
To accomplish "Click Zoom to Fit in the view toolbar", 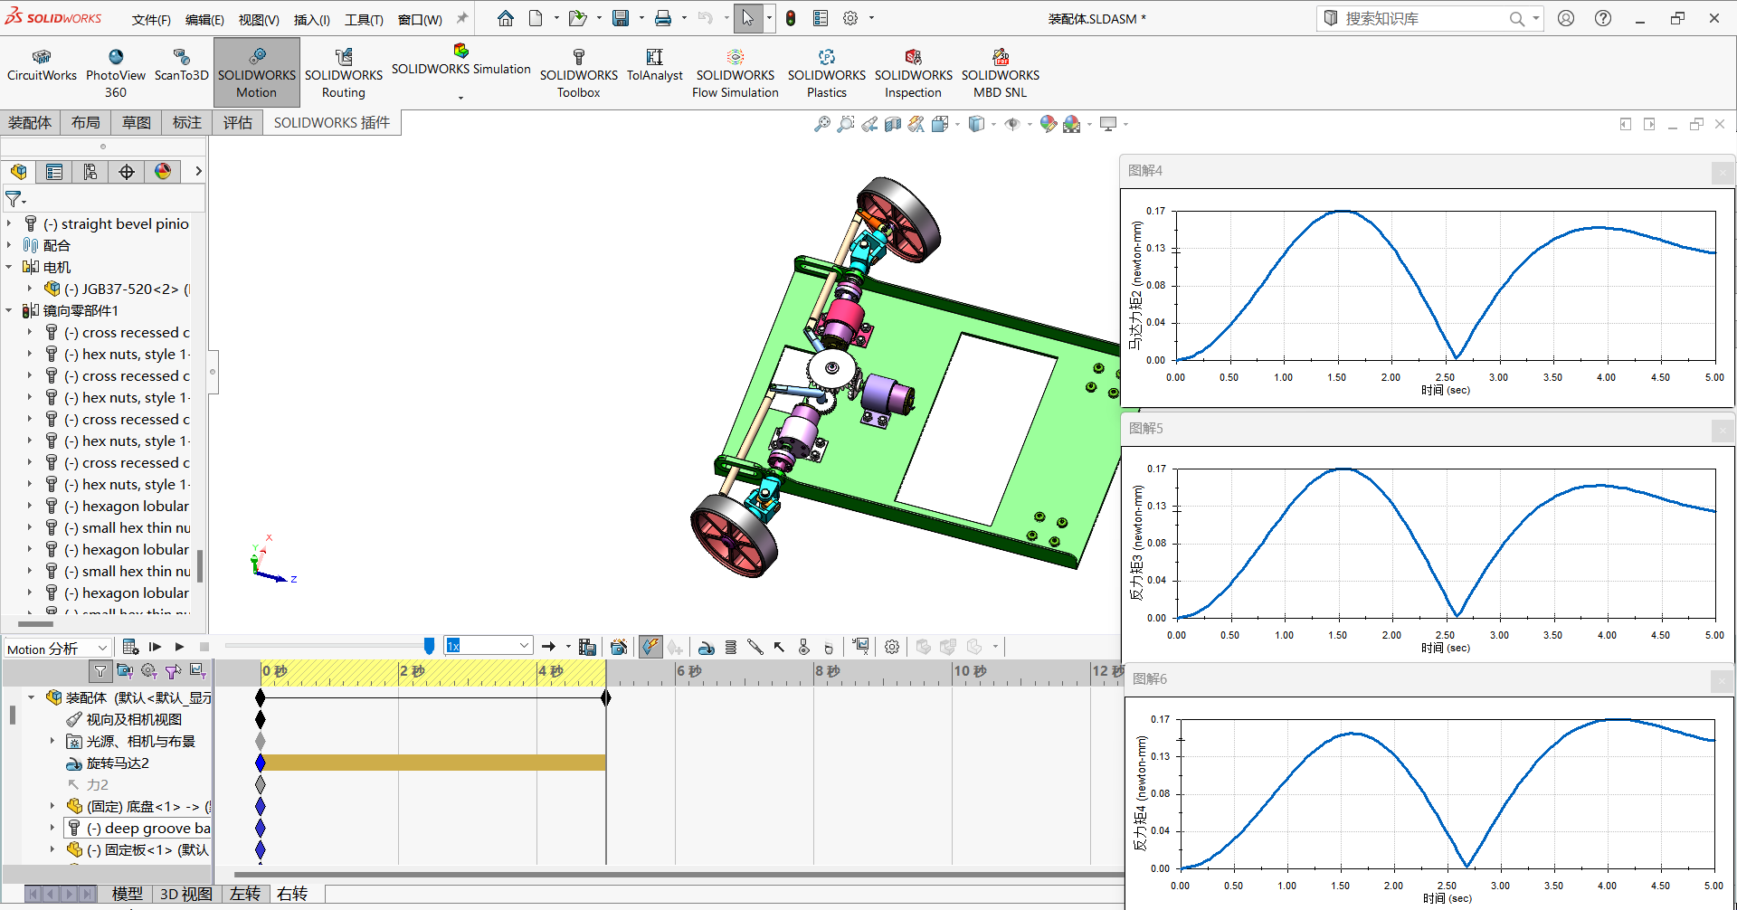I will (822, 124).
